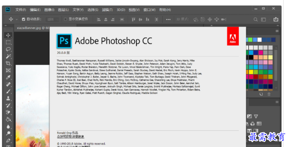Viewport: 288px width, 147px height.
Task: Click the align vertical centers icon
Action: [x=140, y=19]
